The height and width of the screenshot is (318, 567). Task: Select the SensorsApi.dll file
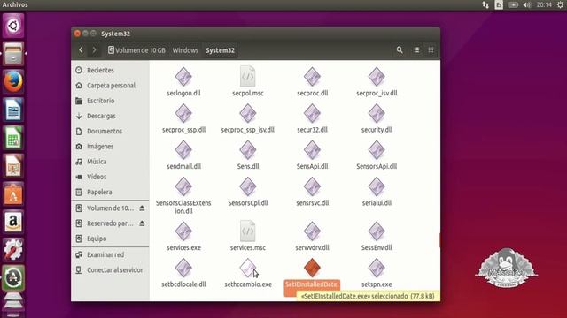click(377, 155)
